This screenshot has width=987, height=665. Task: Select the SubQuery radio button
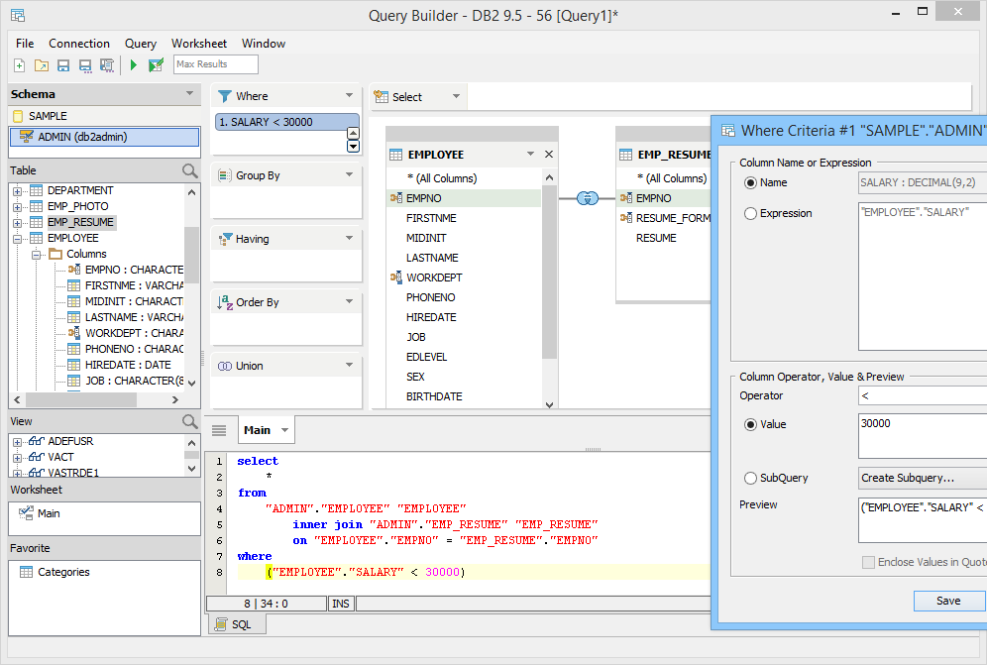click(750, 478)
